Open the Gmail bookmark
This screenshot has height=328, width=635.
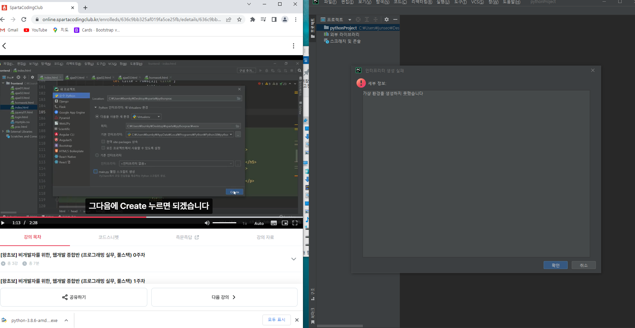pyautogui.click(x=9, y=30)
